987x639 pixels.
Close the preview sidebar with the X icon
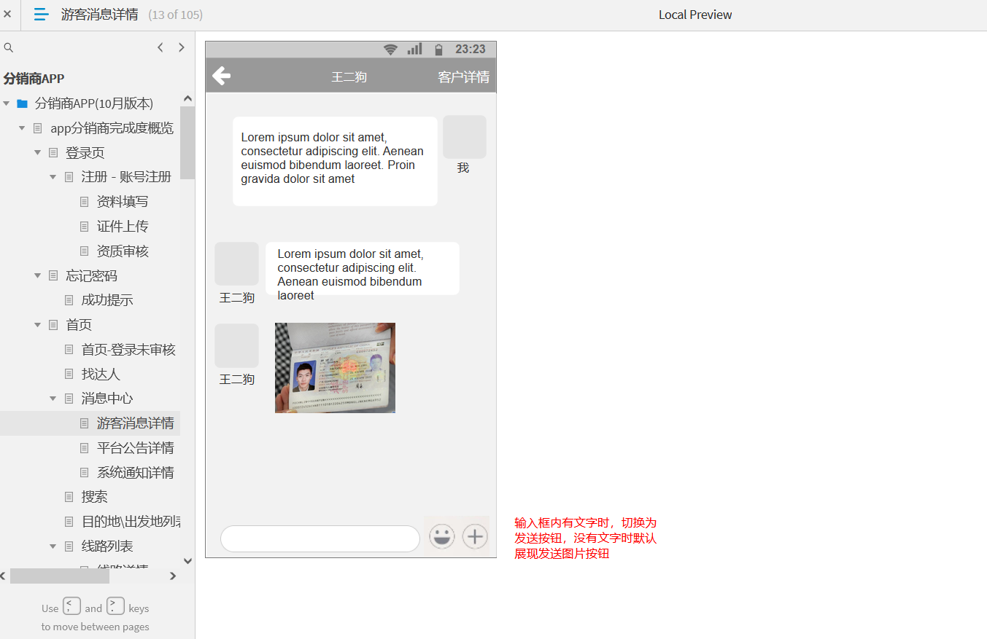7,14
